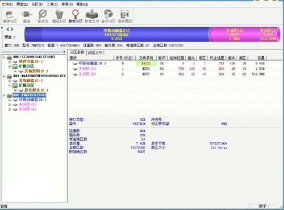Go to previous disk with left arrow
Viewport: 284px width, 210px height.
coord(7,29)
